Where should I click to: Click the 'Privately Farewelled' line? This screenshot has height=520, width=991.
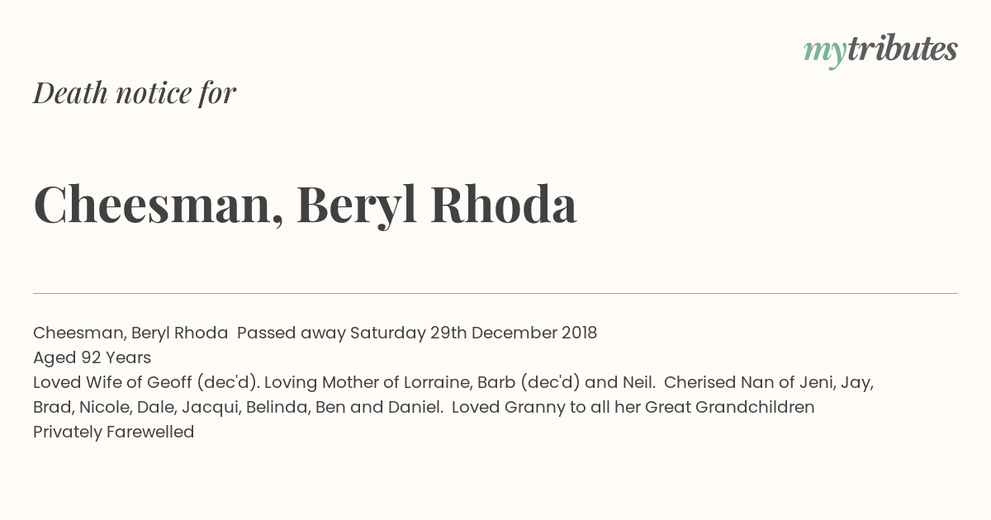(x=113, y=432)
